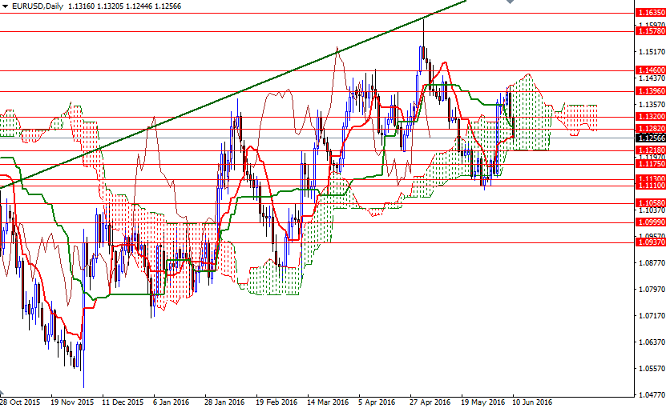Click the 1.13960 price level label
This screenshot has width=666, height=408.
649,91
